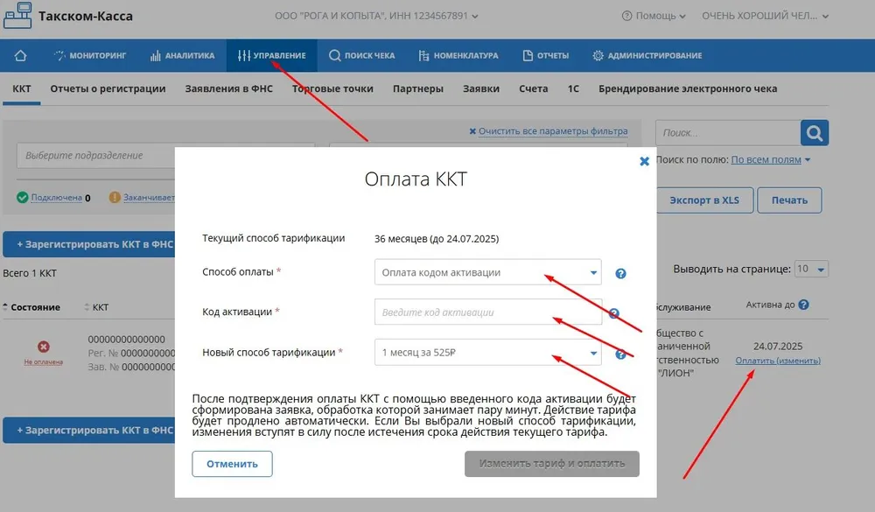Switch to the Партнеры tab
Screen dimensions: 875x512
pyautogui.click(x=418, y=88)
